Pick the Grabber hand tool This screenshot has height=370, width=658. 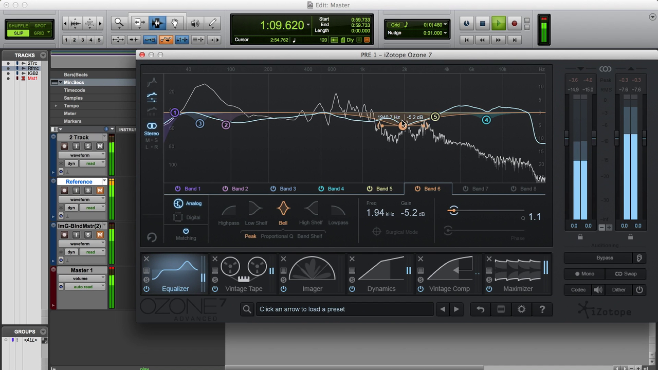click(175, 23)
